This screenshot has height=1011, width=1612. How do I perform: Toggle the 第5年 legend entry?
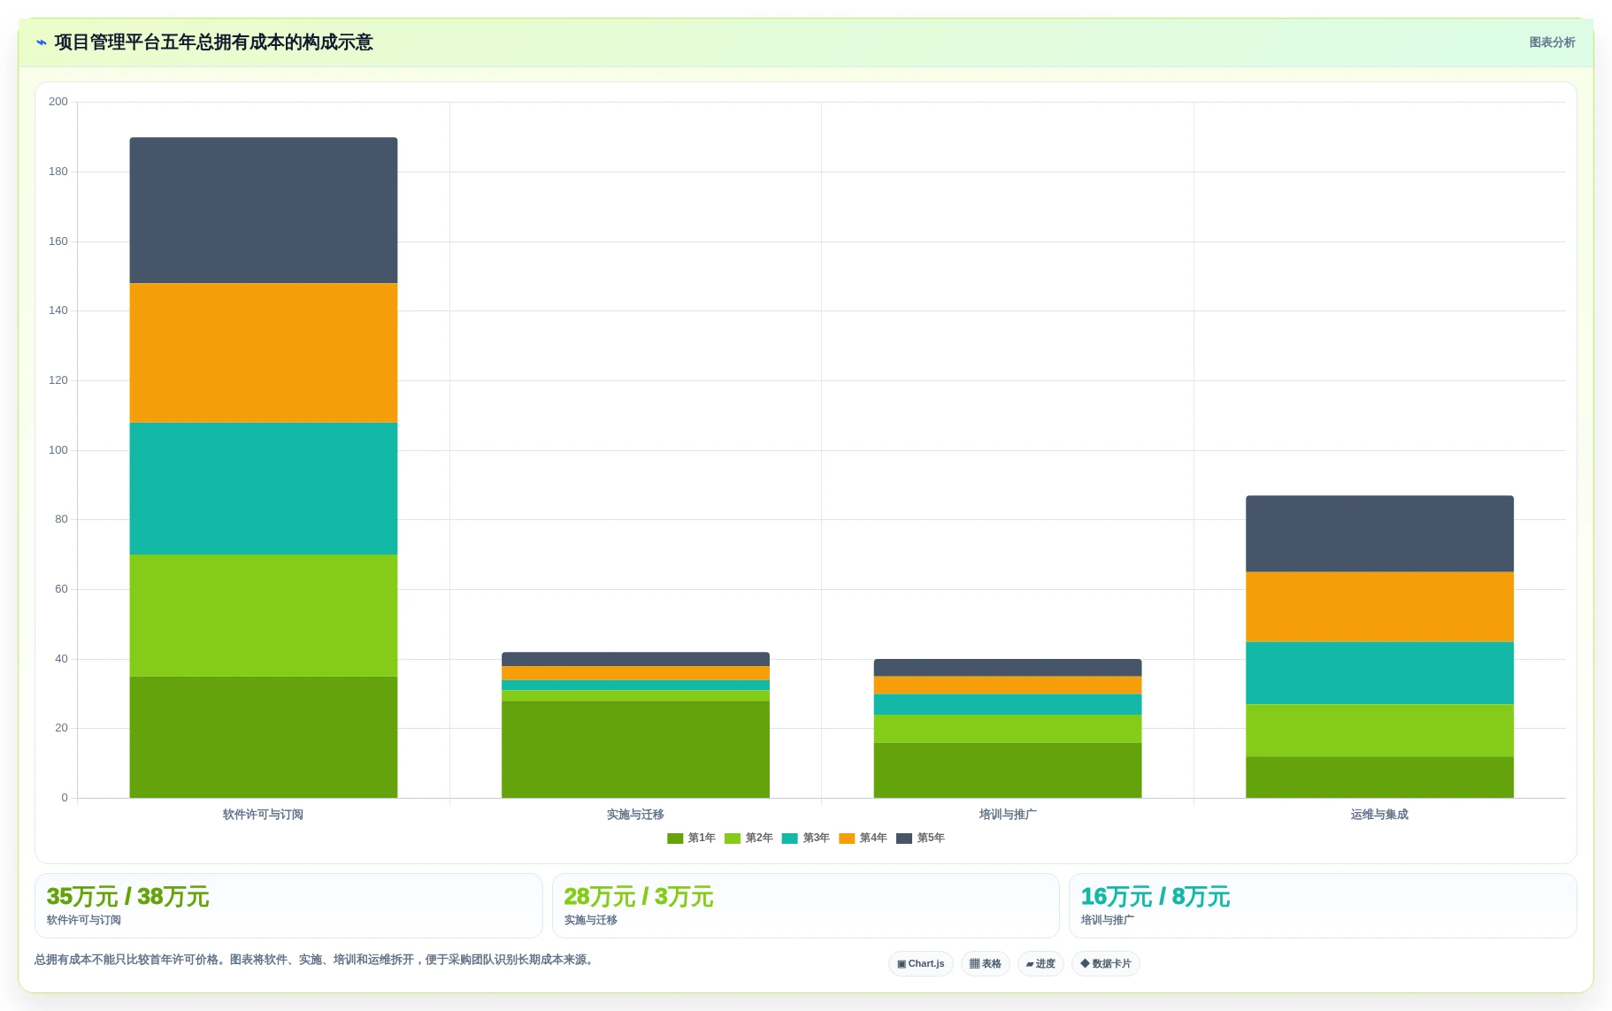[920, 838]
